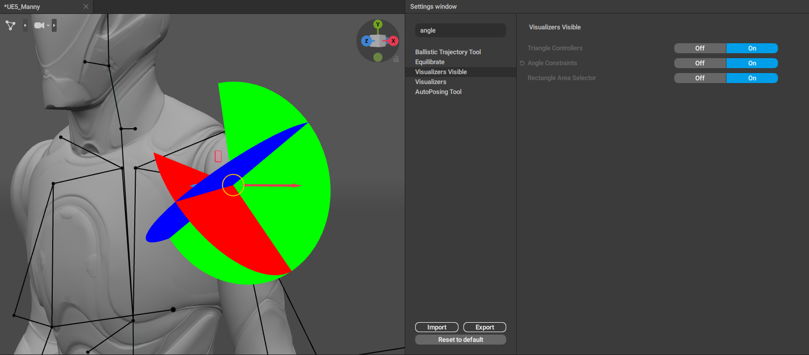
Task: Expand the arrow next to skeleton icon
Action: tap(25, 25)
